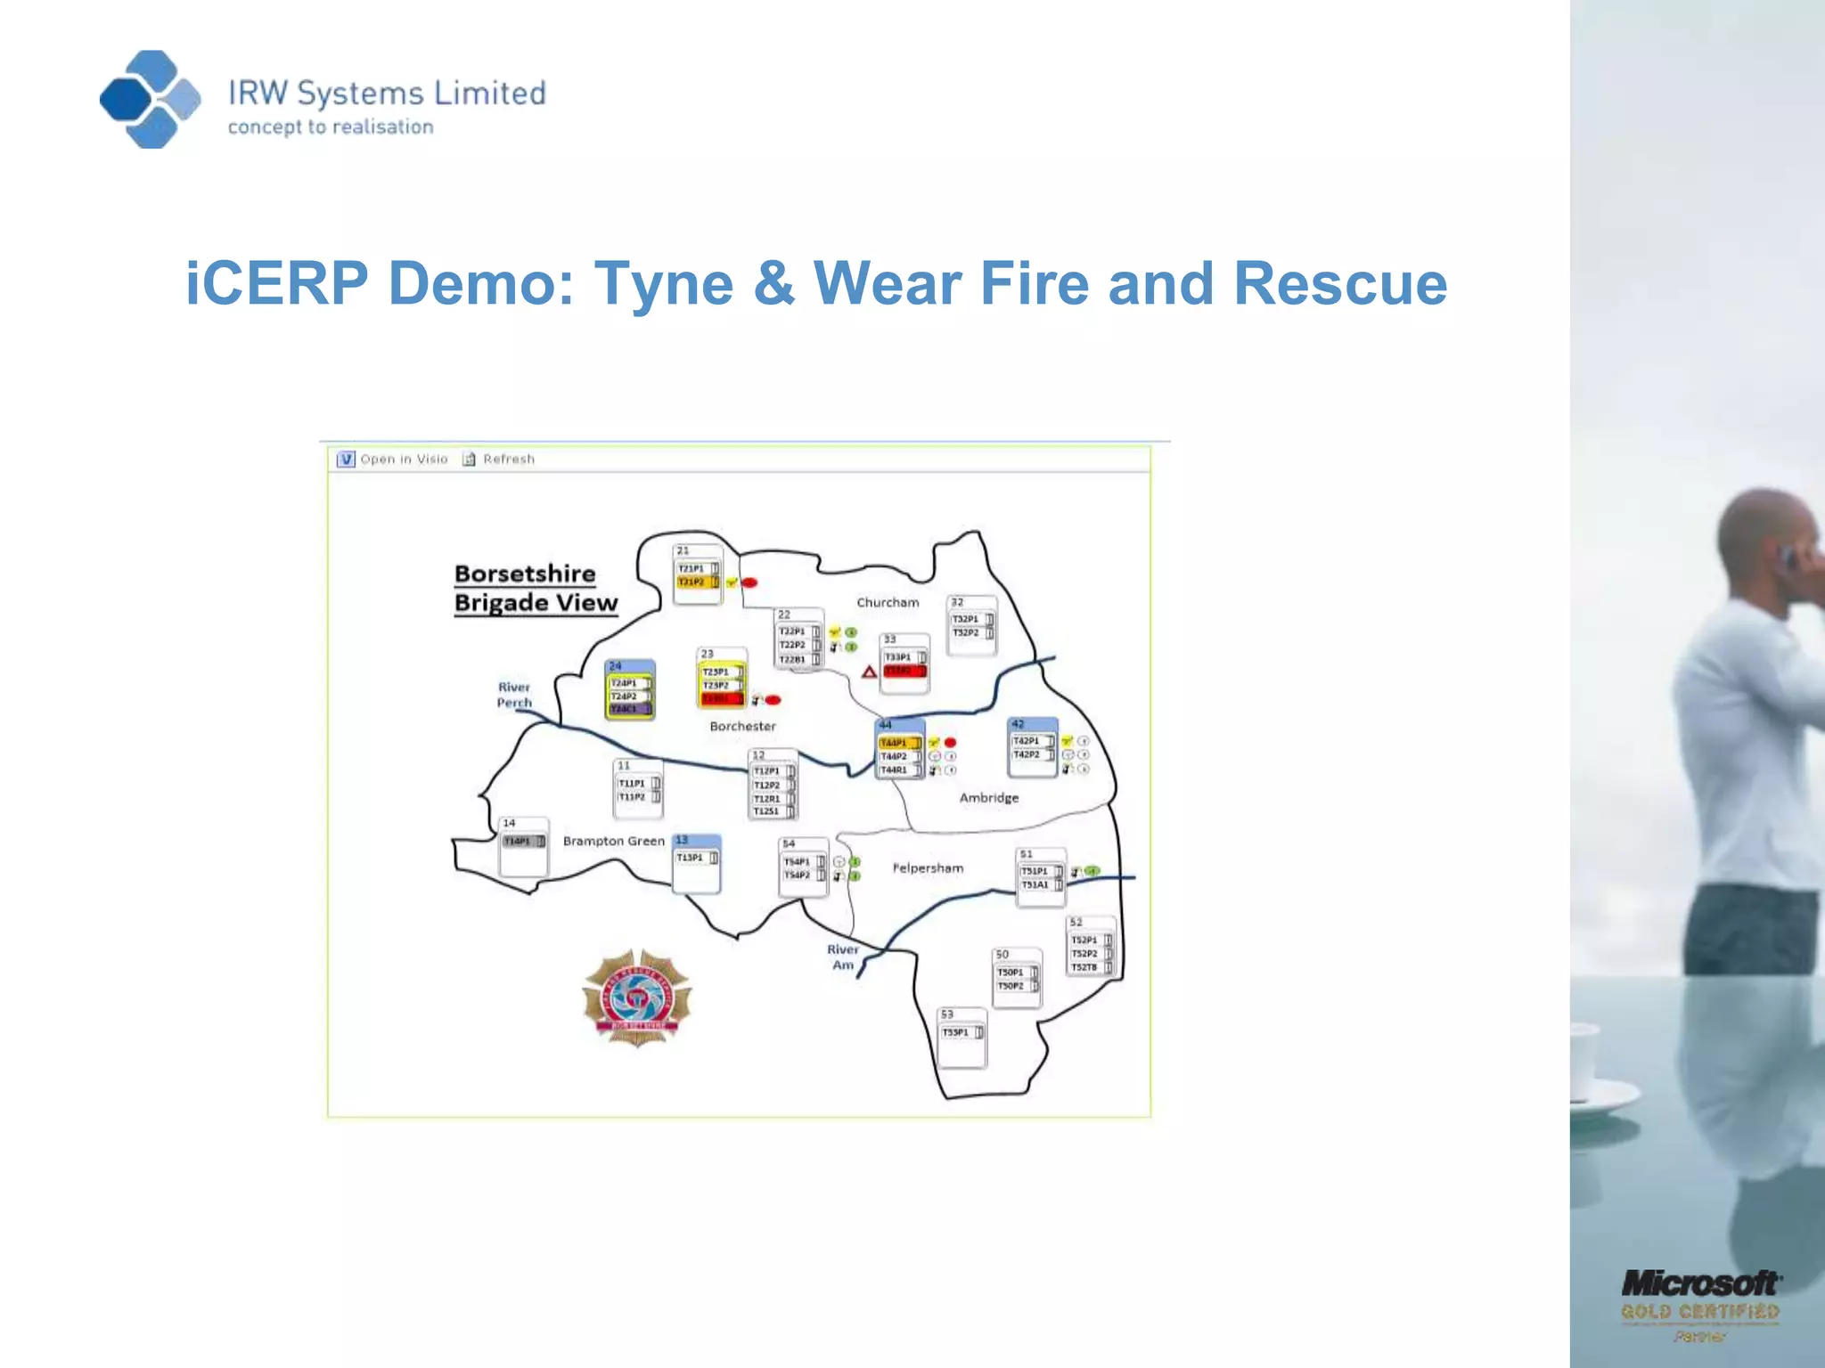Select appliance T53P1 in station 53
This screenshot has width=1825, height=1368.
[962, 1032]
